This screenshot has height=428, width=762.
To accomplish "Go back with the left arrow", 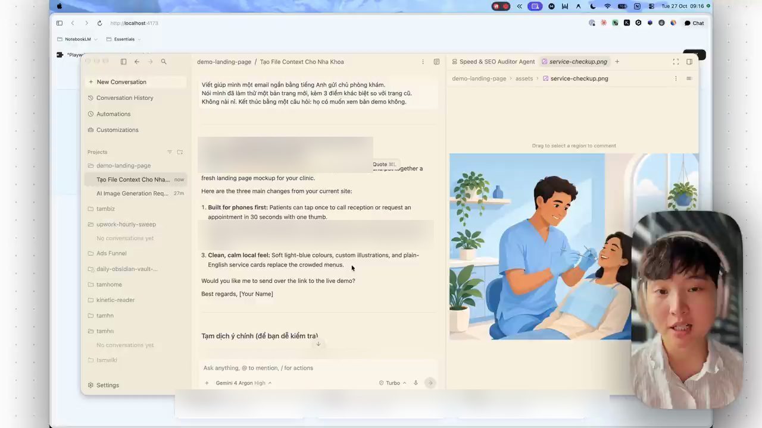I will coord(137,62).
